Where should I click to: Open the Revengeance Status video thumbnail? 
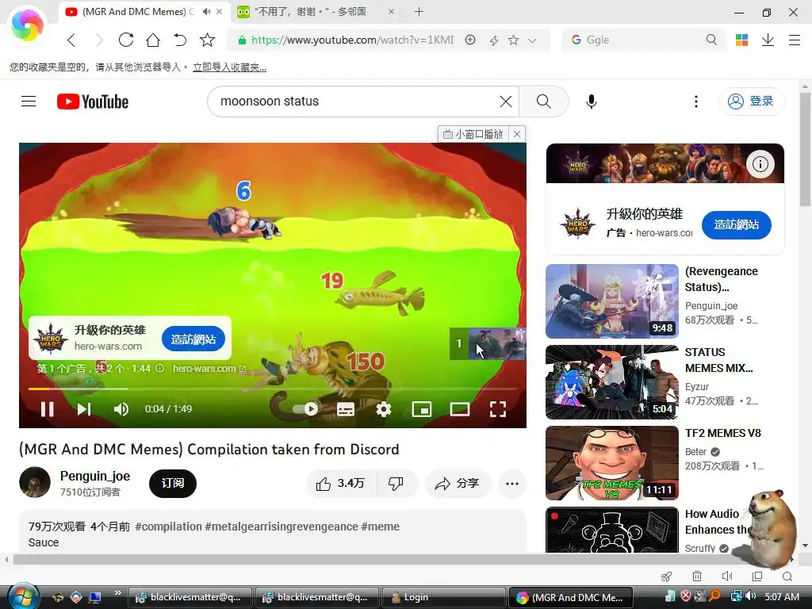[611, 301]
